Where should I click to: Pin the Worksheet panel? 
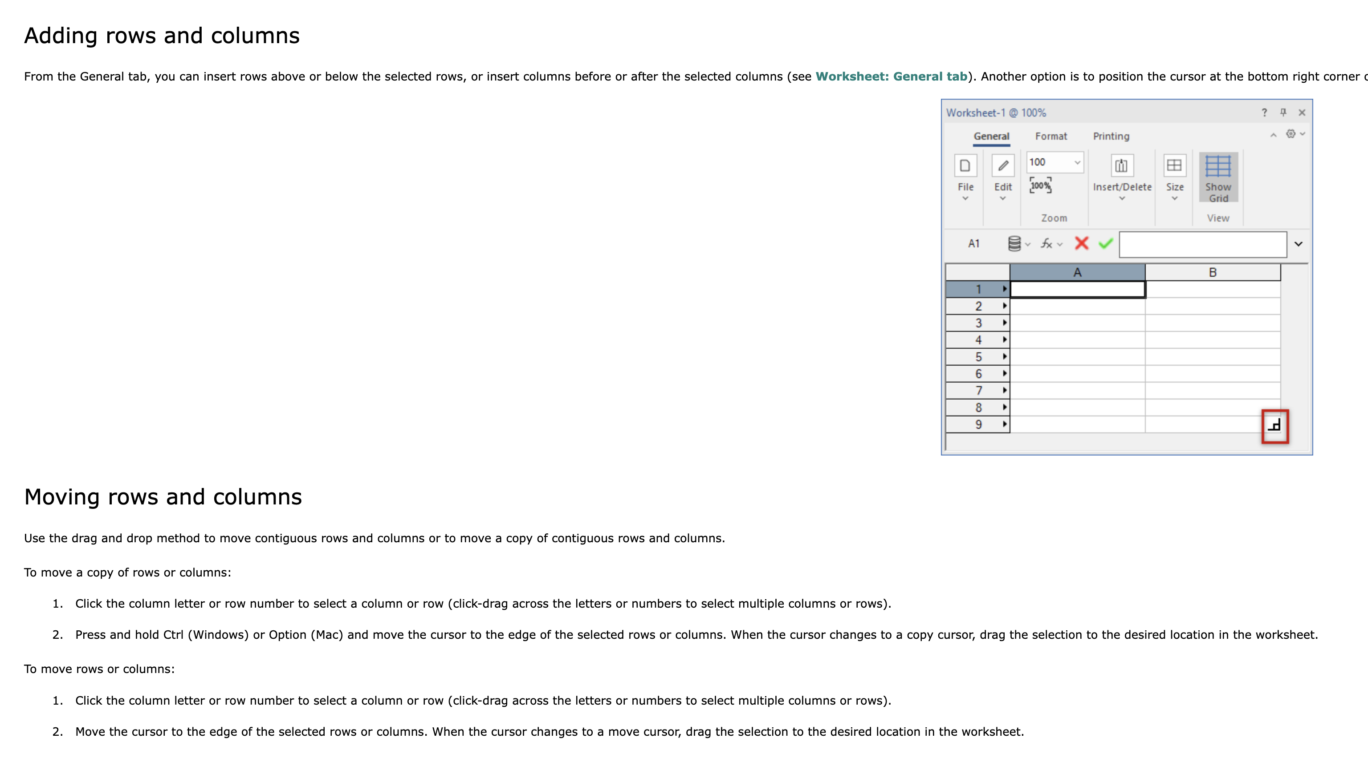1283,113
